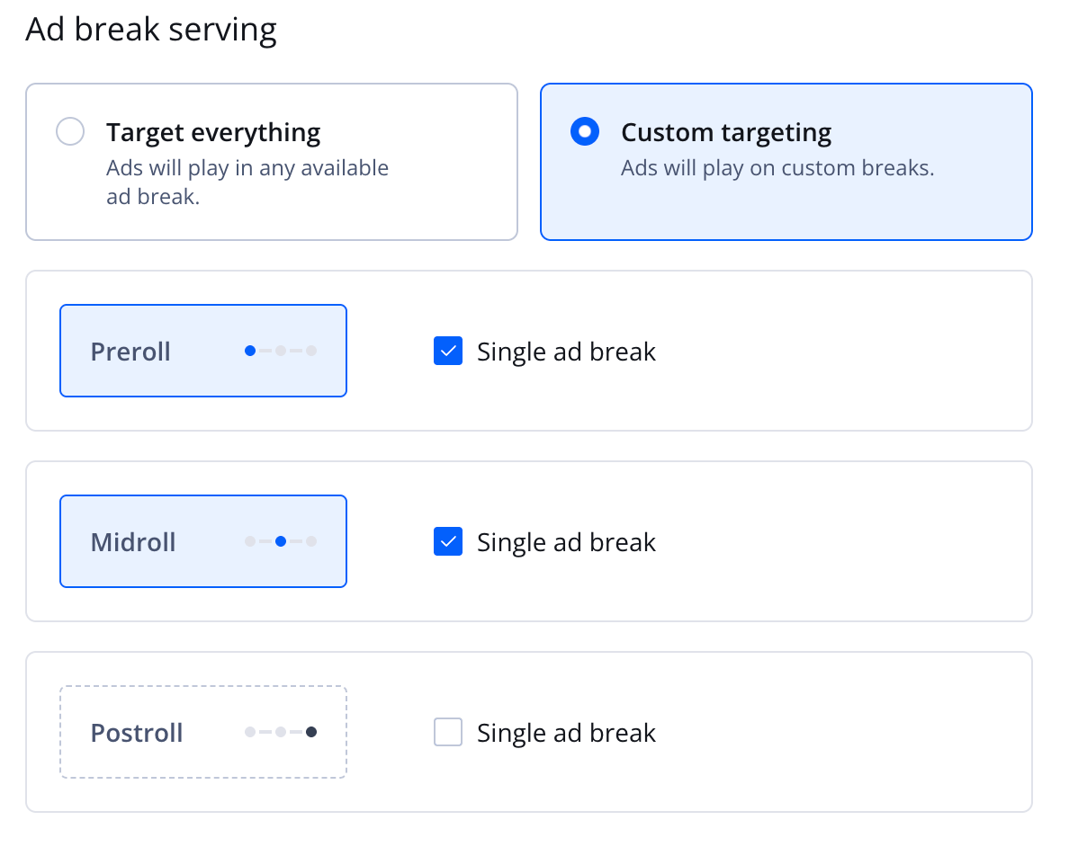Click the middle dot in Midroll indicator
1078x847 pixels.
tap(281, 541)
